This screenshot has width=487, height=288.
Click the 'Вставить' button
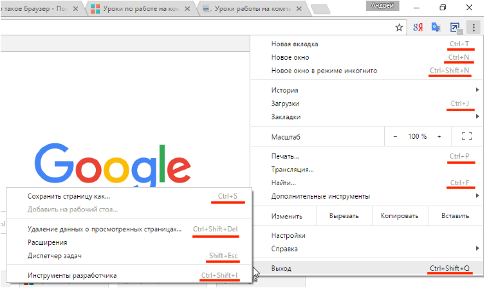pyautogui.click(x=455, y=216)
